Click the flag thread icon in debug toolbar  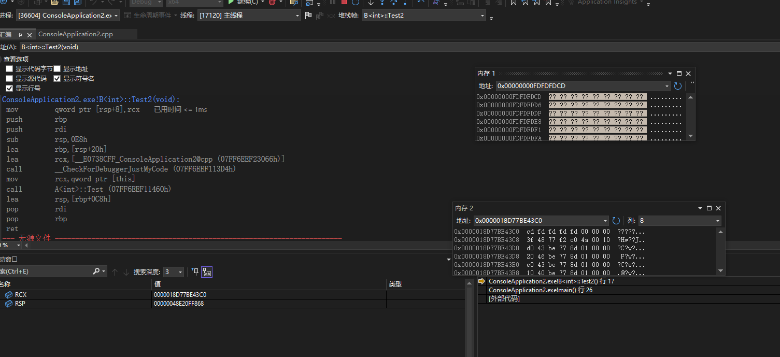pyautogui.click(x=308, y=16)
